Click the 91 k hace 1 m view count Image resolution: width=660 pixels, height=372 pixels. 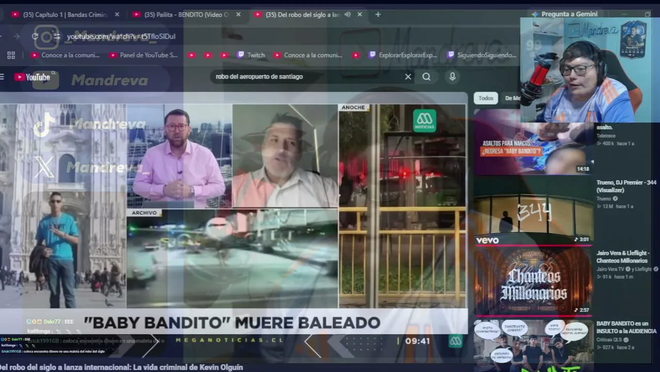coord(615,277)
